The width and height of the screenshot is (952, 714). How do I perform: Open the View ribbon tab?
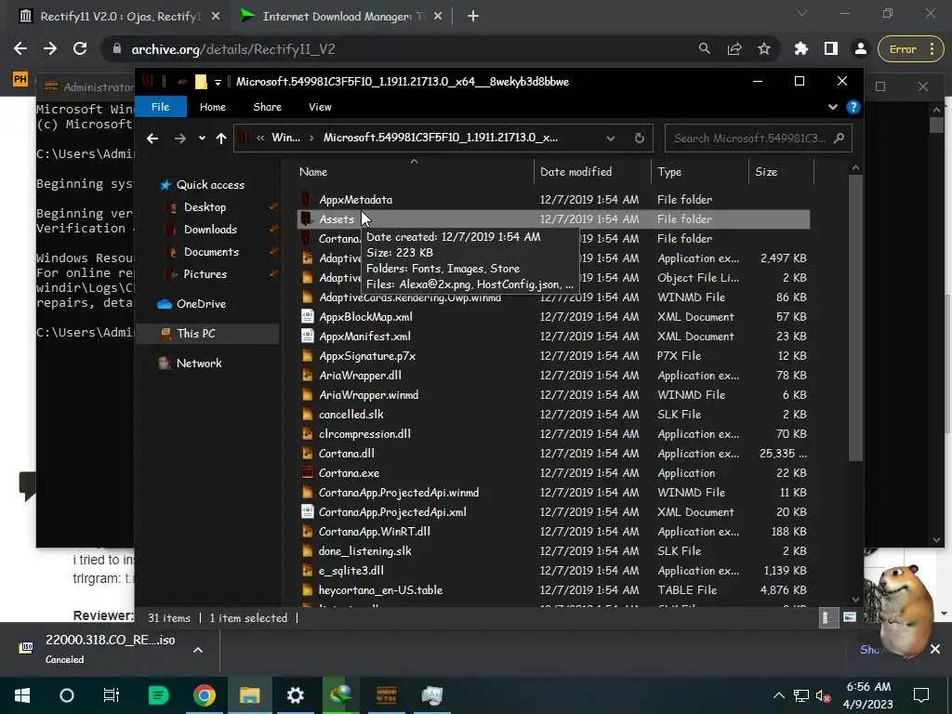click(x=320, y=107)
